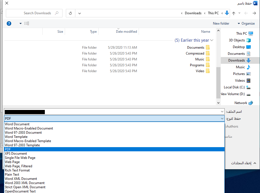260x193 pixels.
Task: Open the recent locations dropdown arrow
Action: (x=240, y=13)
